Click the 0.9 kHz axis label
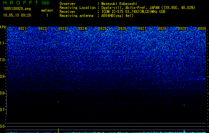The height and width of the screenshot is (133, 209). (3, 76)
